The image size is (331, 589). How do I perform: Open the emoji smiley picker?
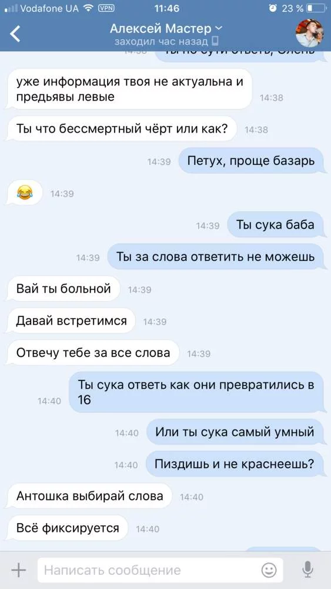[269, 570]
